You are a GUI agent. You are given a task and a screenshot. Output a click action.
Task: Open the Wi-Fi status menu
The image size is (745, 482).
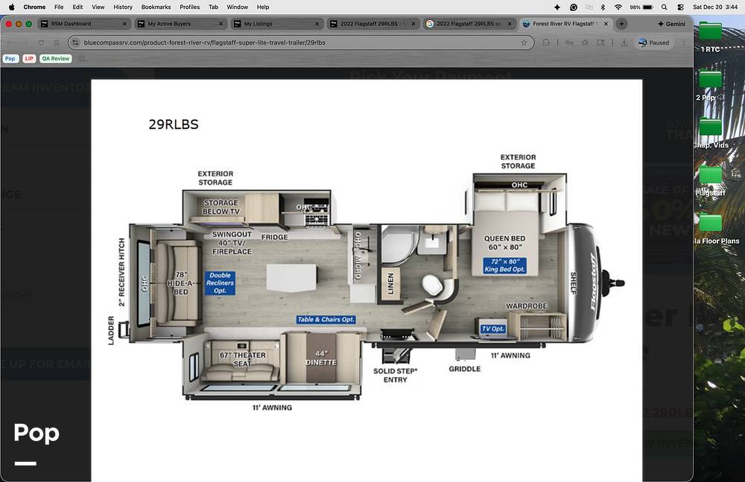(x=618, y=7)
